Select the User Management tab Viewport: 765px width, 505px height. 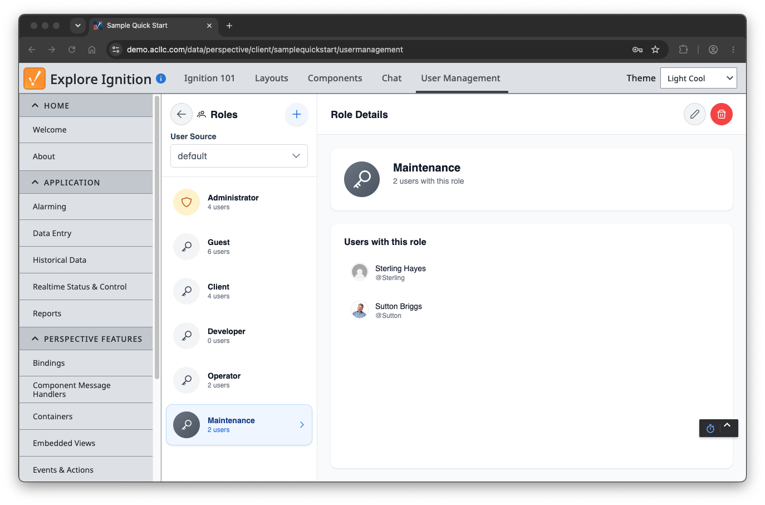coord(460,78)
